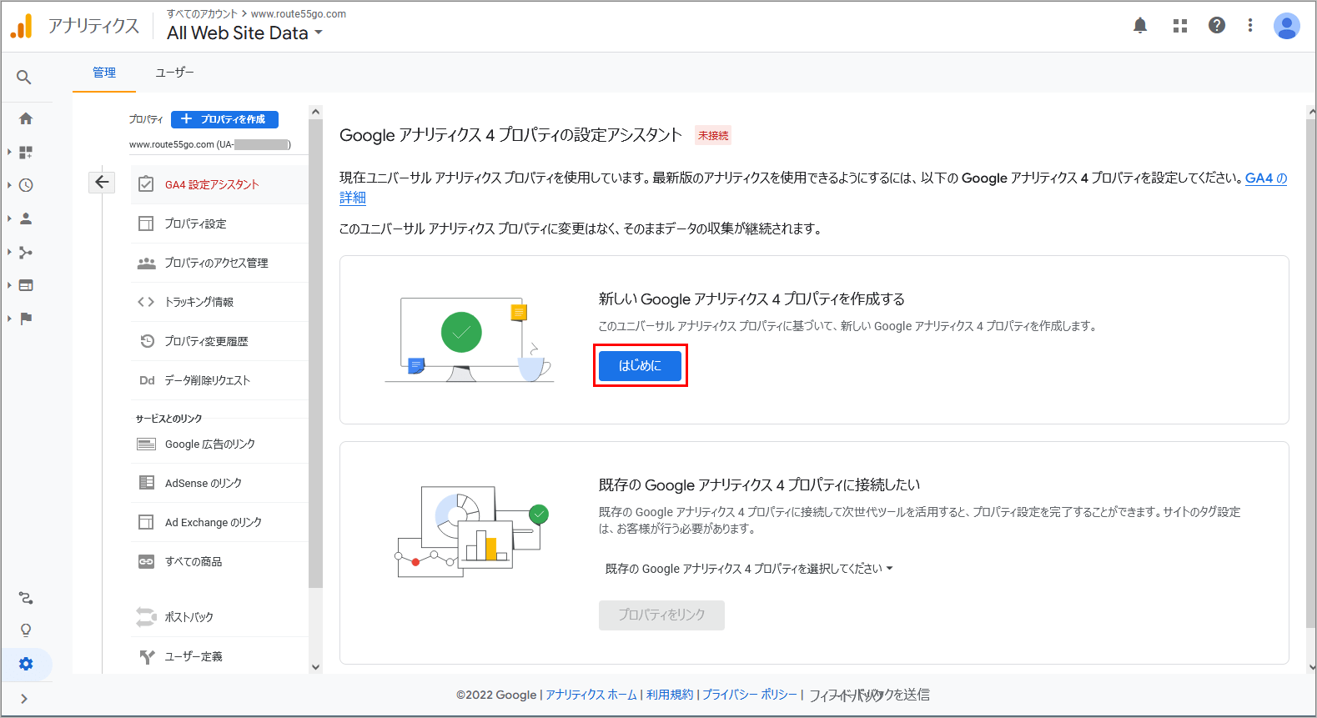Open Google apps grid

click(x=1179, y=26)
